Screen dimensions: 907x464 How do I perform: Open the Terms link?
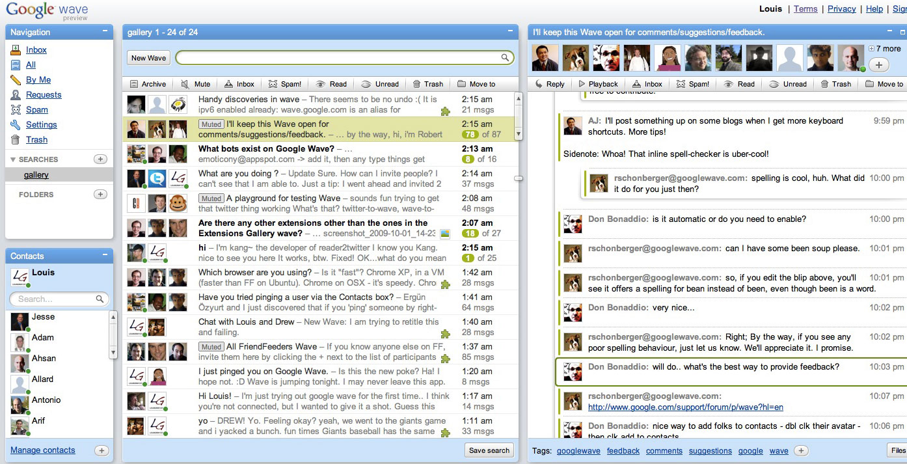tap(805, 8)
